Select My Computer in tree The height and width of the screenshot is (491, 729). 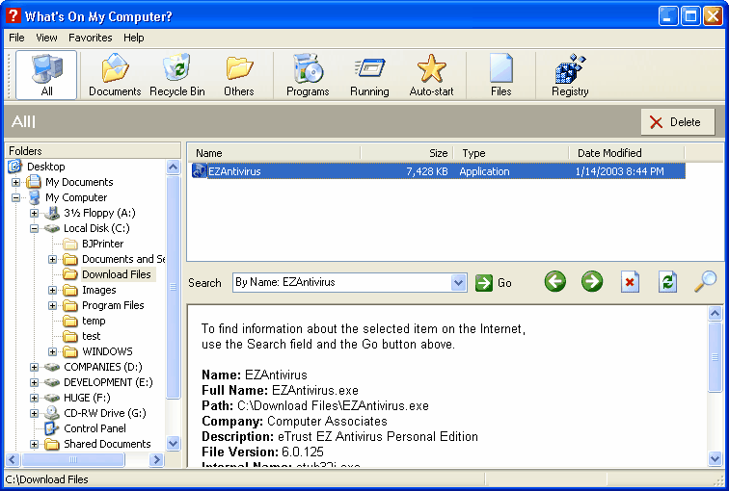pos(76,197)
